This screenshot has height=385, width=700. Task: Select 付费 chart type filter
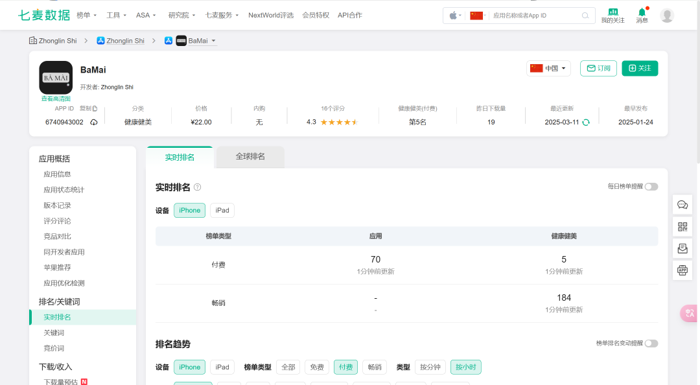pos(346,367)
